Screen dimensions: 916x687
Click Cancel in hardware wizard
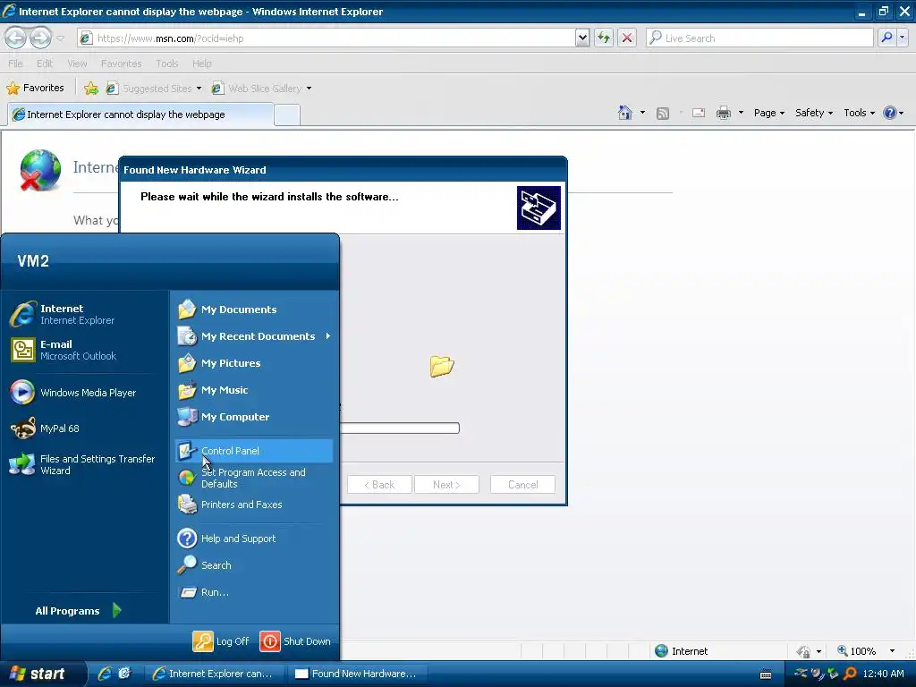(522, 484)
